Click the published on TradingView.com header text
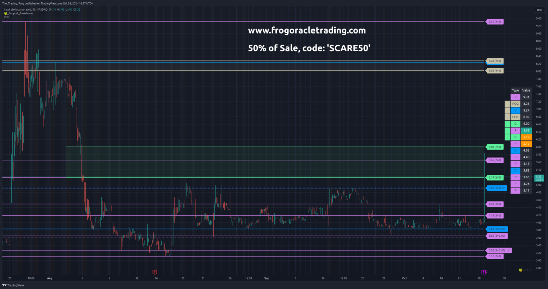 [x=48, y=3]
